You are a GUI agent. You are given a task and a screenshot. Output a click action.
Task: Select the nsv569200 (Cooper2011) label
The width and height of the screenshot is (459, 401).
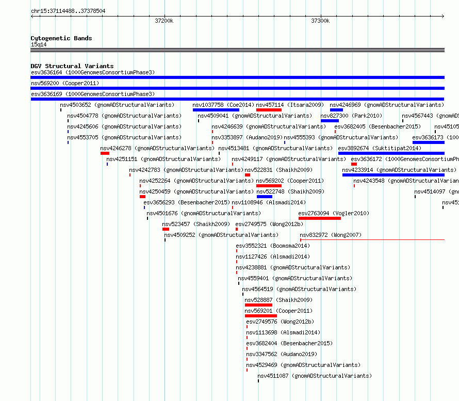coord(65,83)
